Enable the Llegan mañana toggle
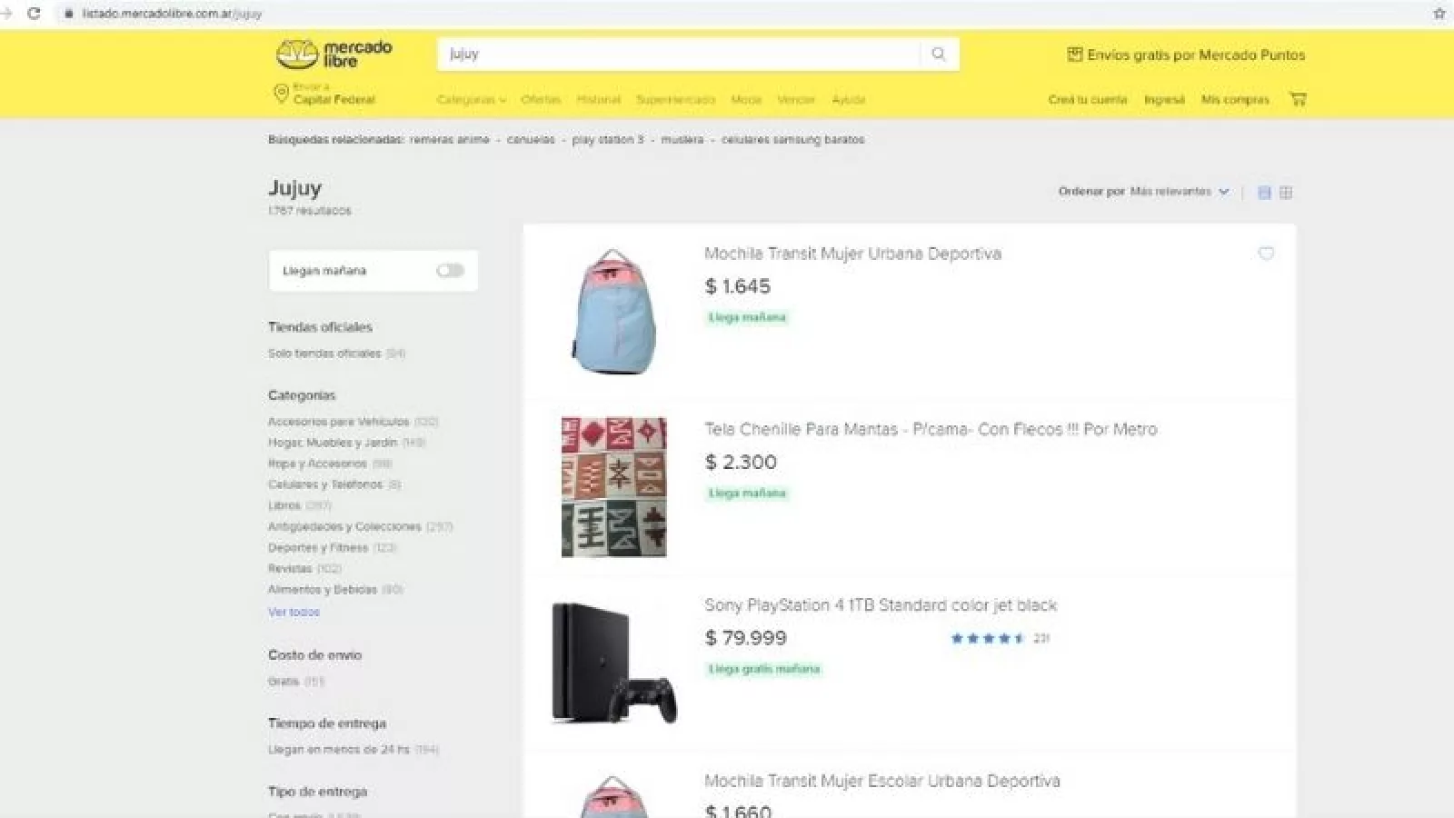This screenshot has width=1454, height=818. 450,271
